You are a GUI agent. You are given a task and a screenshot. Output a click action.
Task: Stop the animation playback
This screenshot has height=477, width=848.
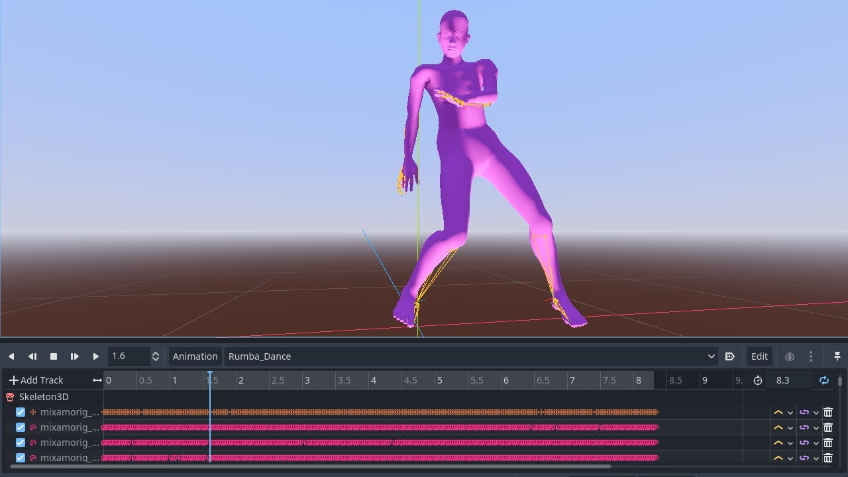pyautogui.click(x=54, y=356)
